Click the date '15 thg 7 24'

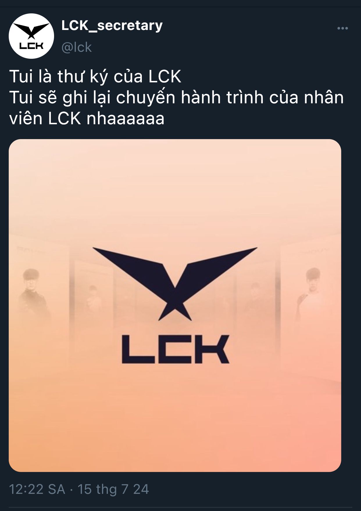(113, 489)
